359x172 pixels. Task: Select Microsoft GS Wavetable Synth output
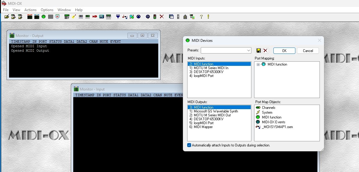coord(219,111)
